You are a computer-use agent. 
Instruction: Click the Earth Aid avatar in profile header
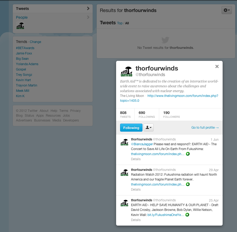point(126,72)
